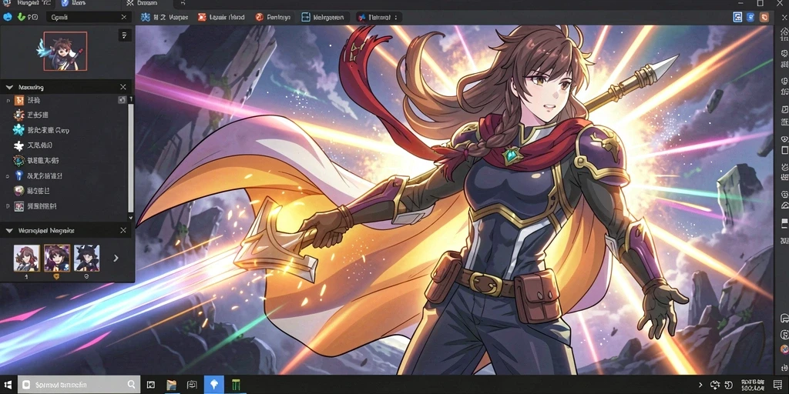
Task: Show next thumbnails with right chevron
Action: click(x=116, y=258)
